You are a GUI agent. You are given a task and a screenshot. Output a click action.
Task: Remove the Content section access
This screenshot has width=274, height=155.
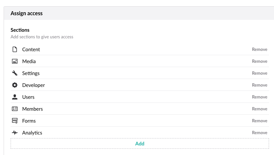(259, 49)
